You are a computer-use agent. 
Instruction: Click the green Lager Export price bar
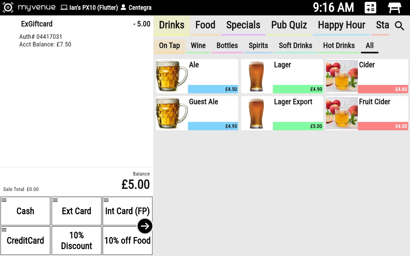pos(298,126)
